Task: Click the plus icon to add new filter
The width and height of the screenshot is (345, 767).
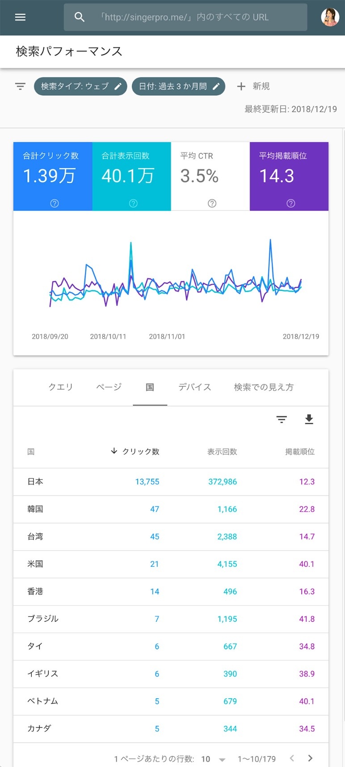Action: coord(241,86)
